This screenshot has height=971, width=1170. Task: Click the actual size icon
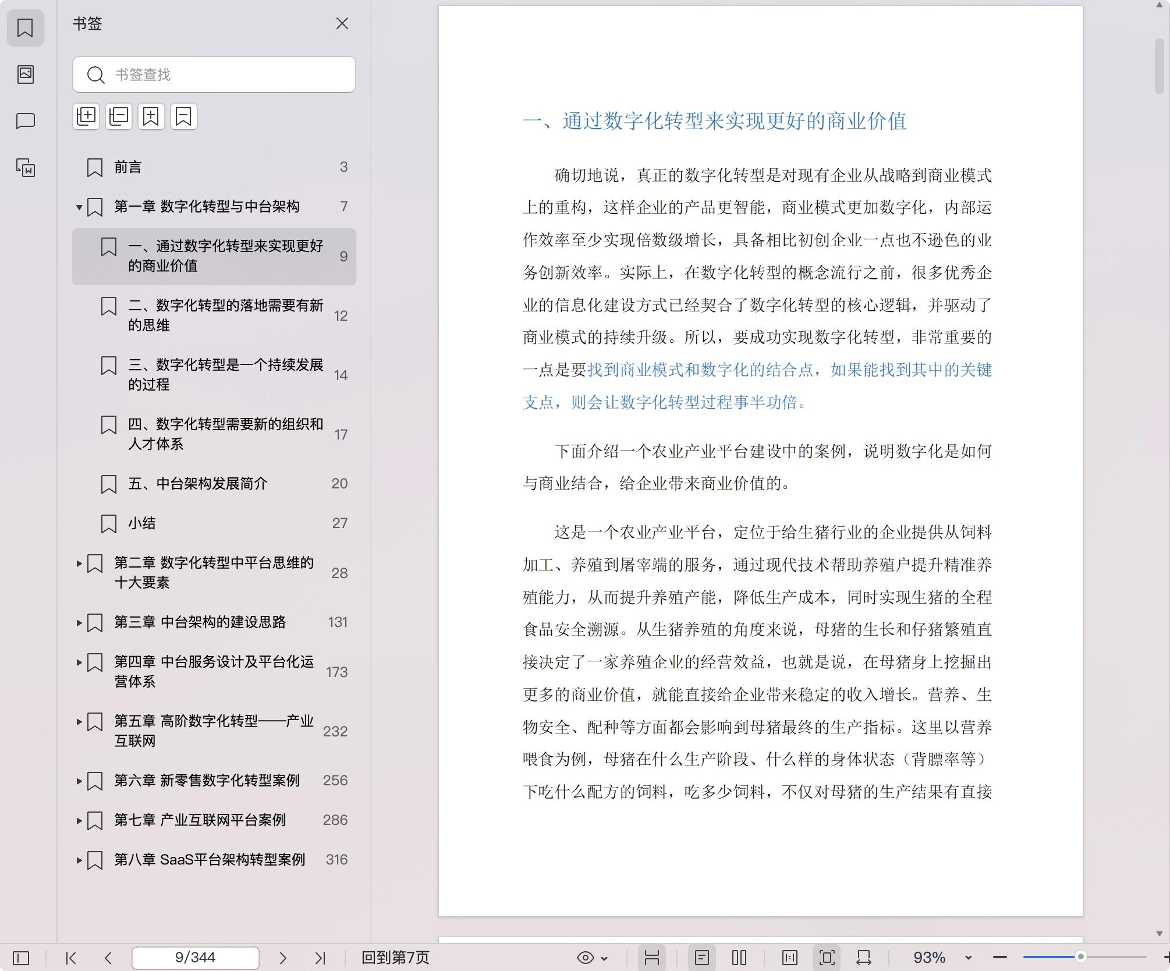coord(790,958)
